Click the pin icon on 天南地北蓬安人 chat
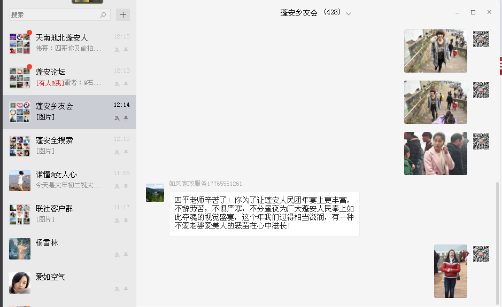The image size is (502, 307). click(126, 50)
